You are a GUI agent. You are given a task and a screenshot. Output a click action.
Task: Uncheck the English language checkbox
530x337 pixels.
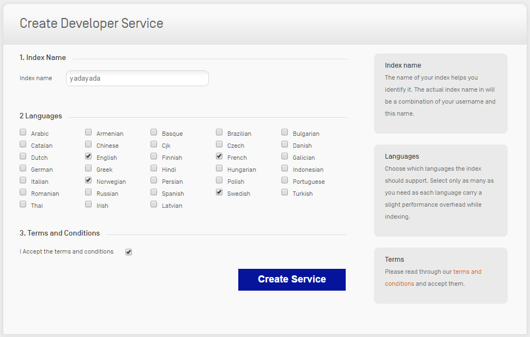(88, 156)
